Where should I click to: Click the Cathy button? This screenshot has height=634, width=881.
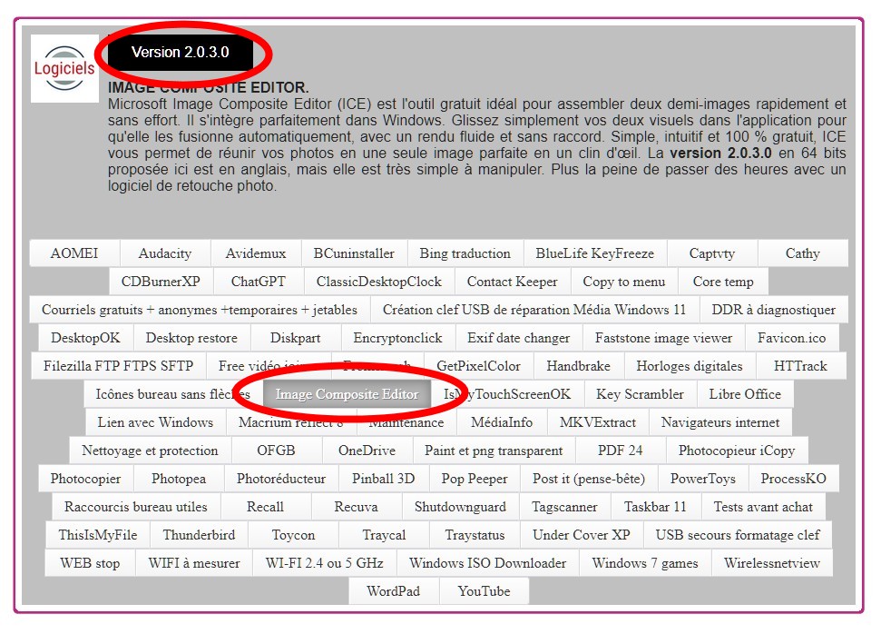click(x=803, y=253)
